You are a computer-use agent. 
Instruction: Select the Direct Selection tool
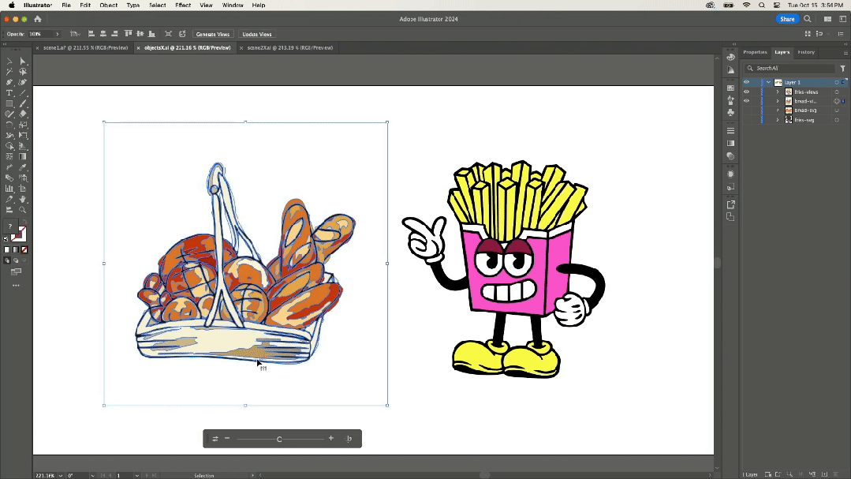point(23,61)
